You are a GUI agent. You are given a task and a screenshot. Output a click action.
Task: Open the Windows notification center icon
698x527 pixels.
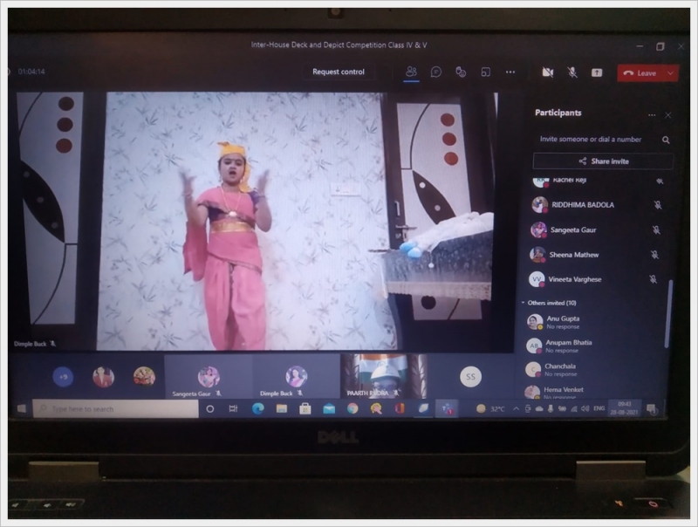[652, 408]
